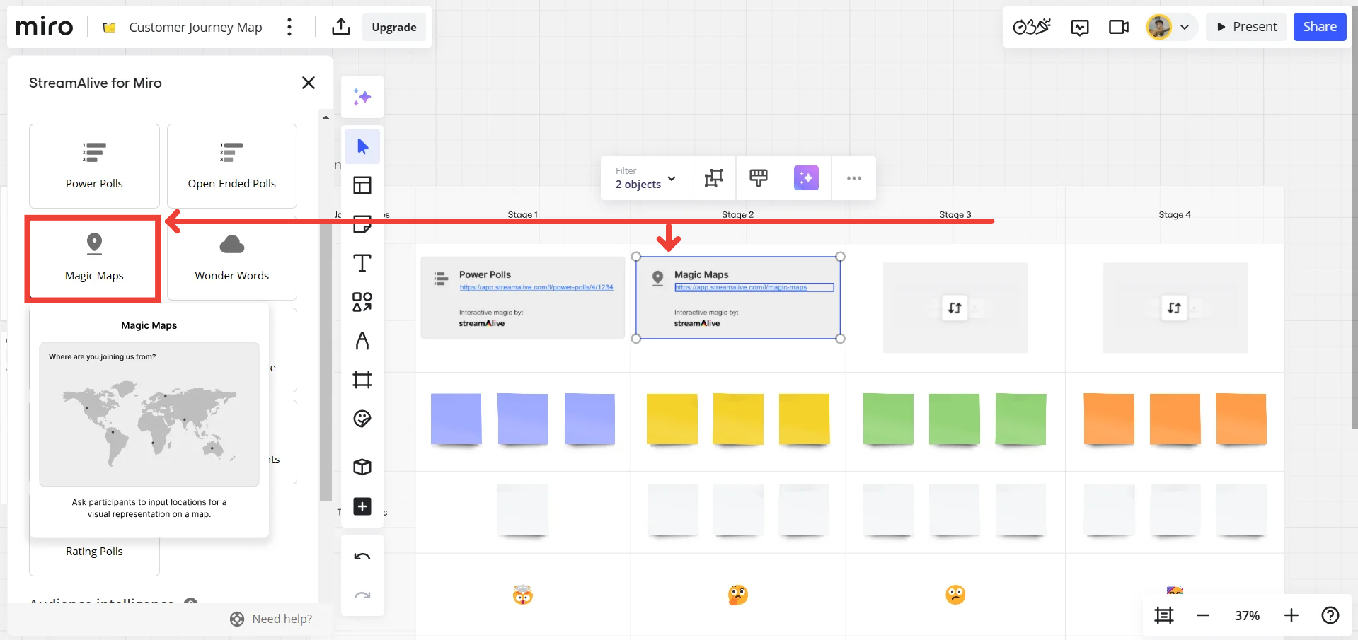The height and width of the screenshot is (640, 1358).
Task: Select the Open-Ended Polls card
Action: [232, 166]
